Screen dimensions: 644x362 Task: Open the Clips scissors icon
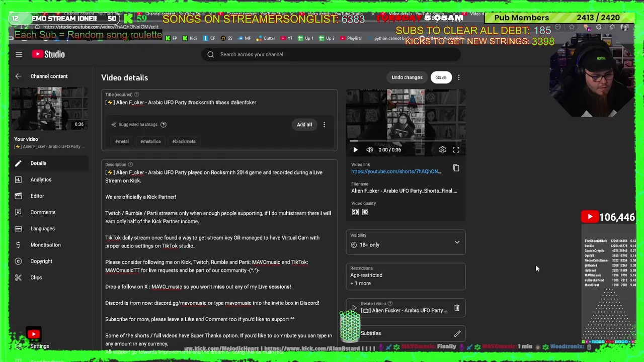[18, 278]
